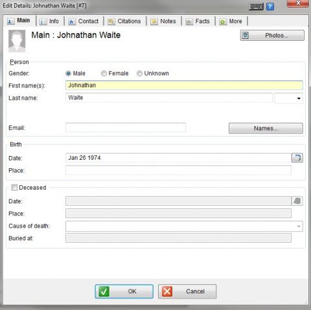Click into the birth Place field

178,170
